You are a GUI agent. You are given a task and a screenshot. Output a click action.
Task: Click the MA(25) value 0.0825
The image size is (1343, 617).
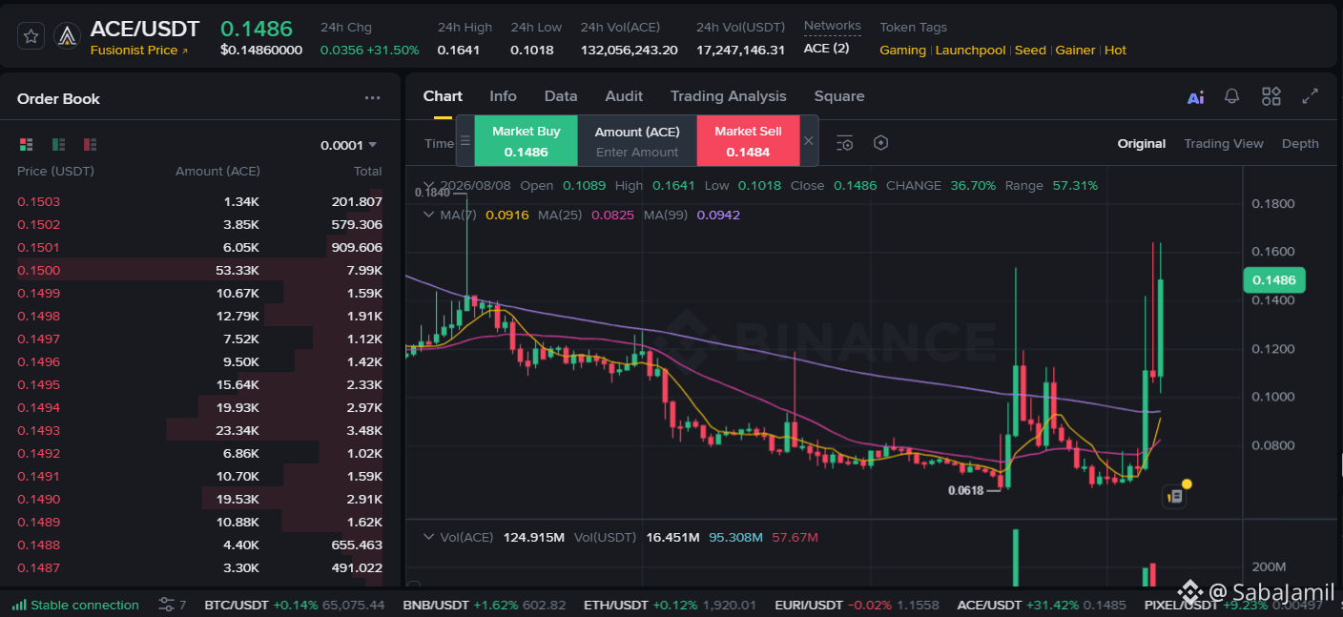click(612, 215)
